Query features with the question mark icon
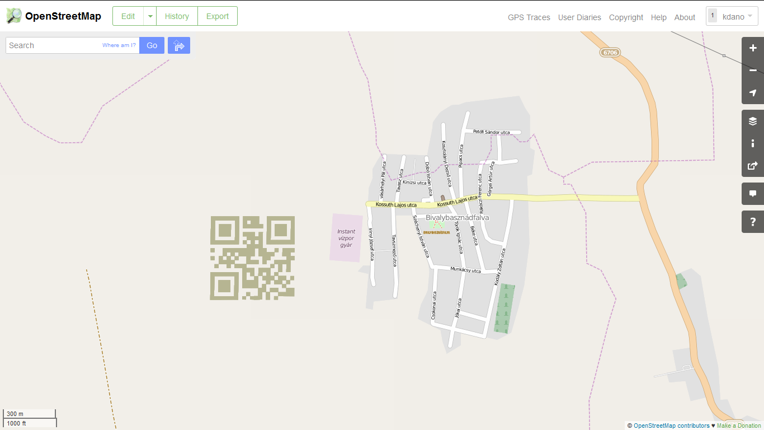Screen dimensions: 764x430 (x=753, y=222)
